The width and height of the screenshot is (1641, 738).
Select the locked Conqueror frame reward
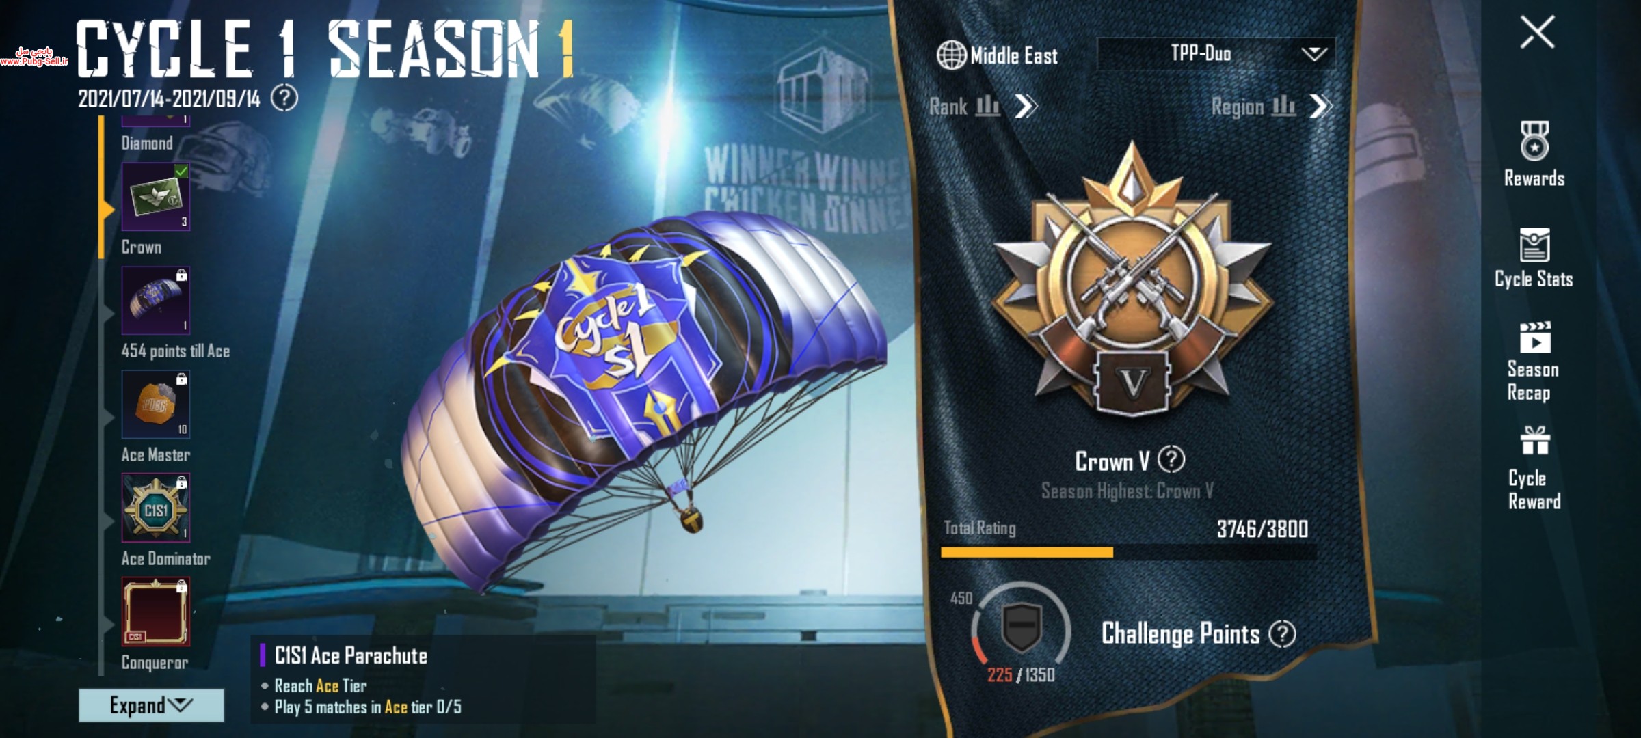(x=156, y=612)
